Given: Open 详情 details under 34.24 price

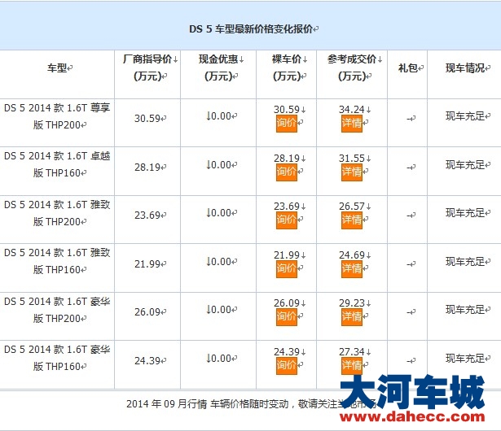Looking at the screenshot, I should [352, 123].
